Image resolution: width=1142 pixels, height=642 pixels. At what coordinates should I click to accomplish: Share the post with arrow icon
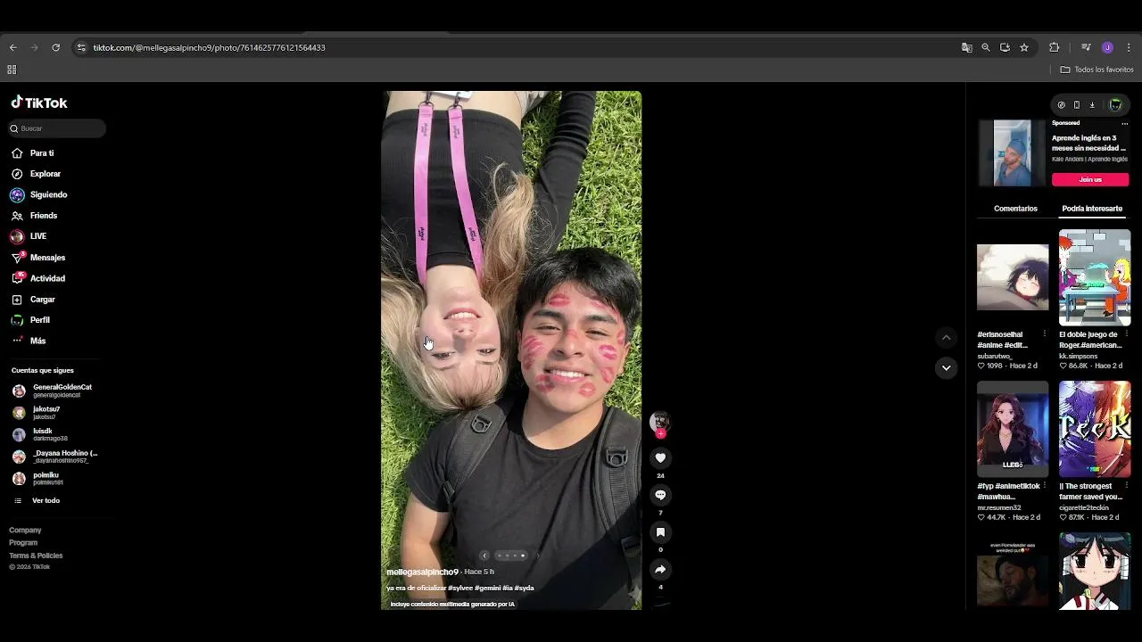pos(660,569)
